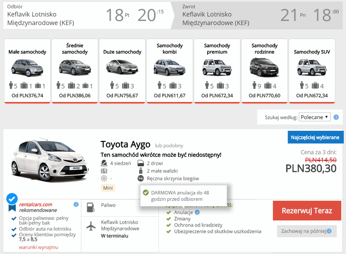346x254 pixels.
Task: Choose the Samochody kombi category
Action: coord(170,71)
